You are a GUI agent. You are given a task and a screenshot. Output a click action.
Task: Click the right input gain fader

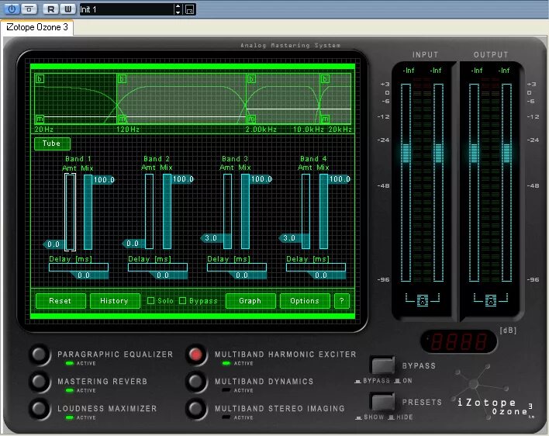pos(438,153)
